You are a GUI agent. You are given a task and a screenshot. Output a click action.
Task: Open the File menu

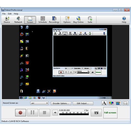coord(4,14)
